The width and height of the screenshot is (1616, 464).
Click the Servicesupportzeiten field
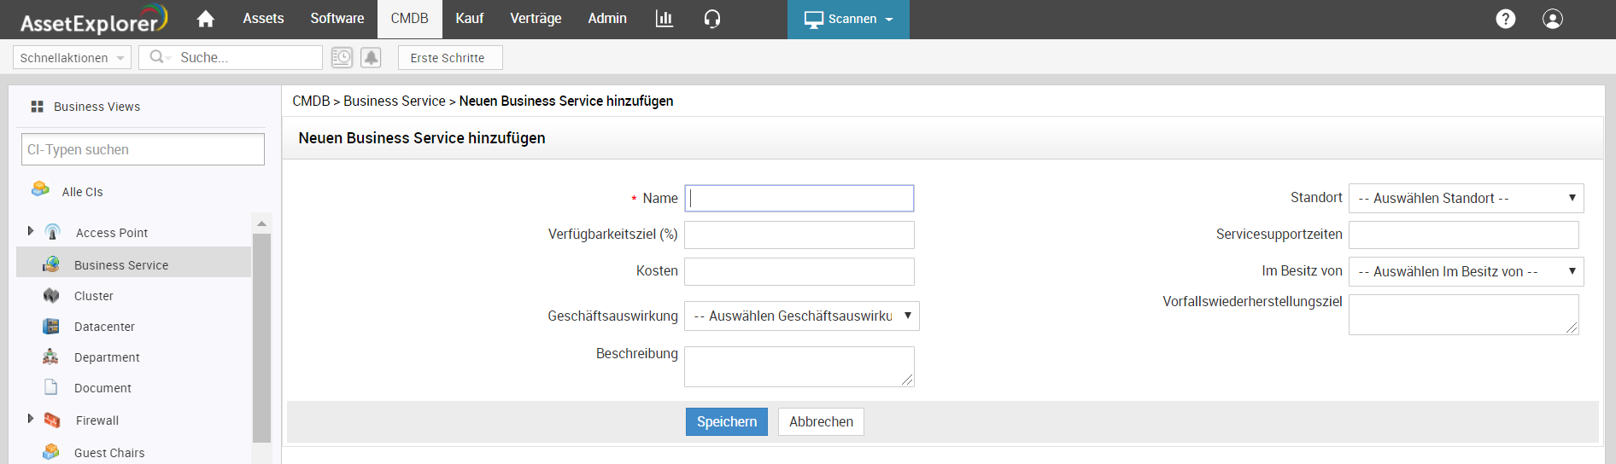click(x=1464, y=235)
